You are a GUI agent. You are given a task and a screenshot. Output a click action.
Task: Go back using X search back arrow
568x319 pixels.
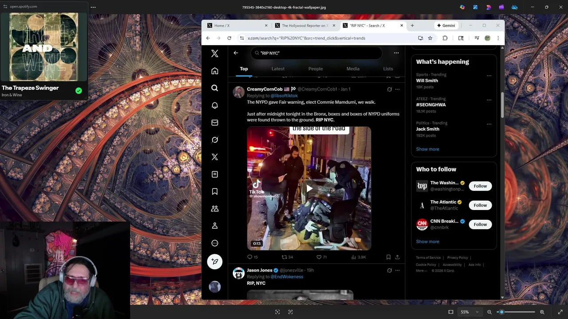236,53
